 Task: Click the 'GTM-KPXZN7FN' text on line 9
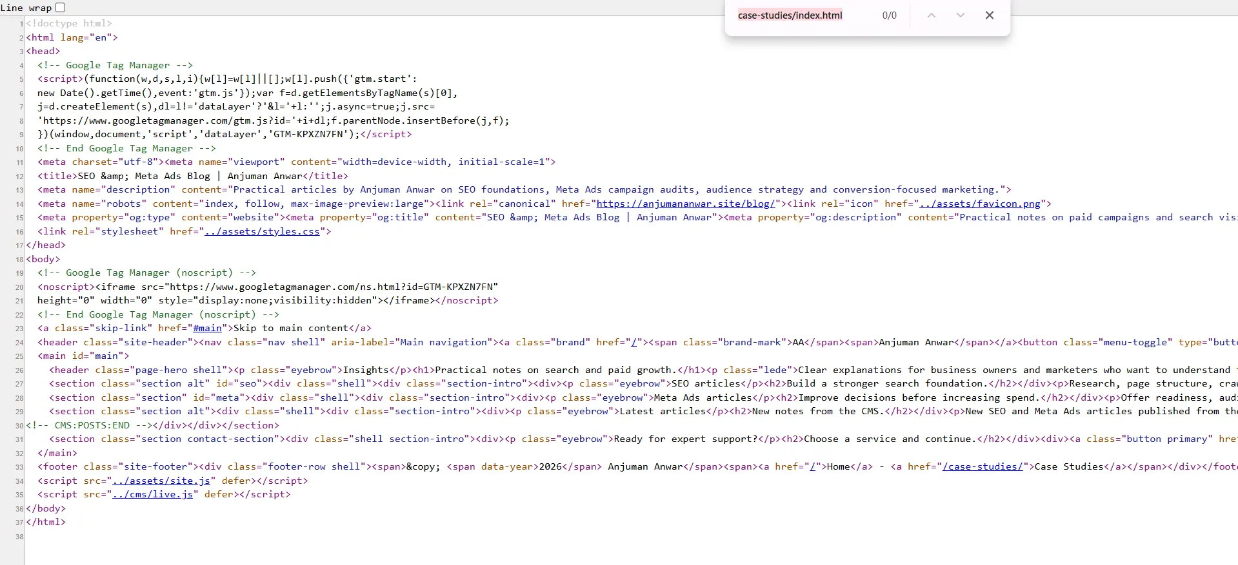point(308,134)
